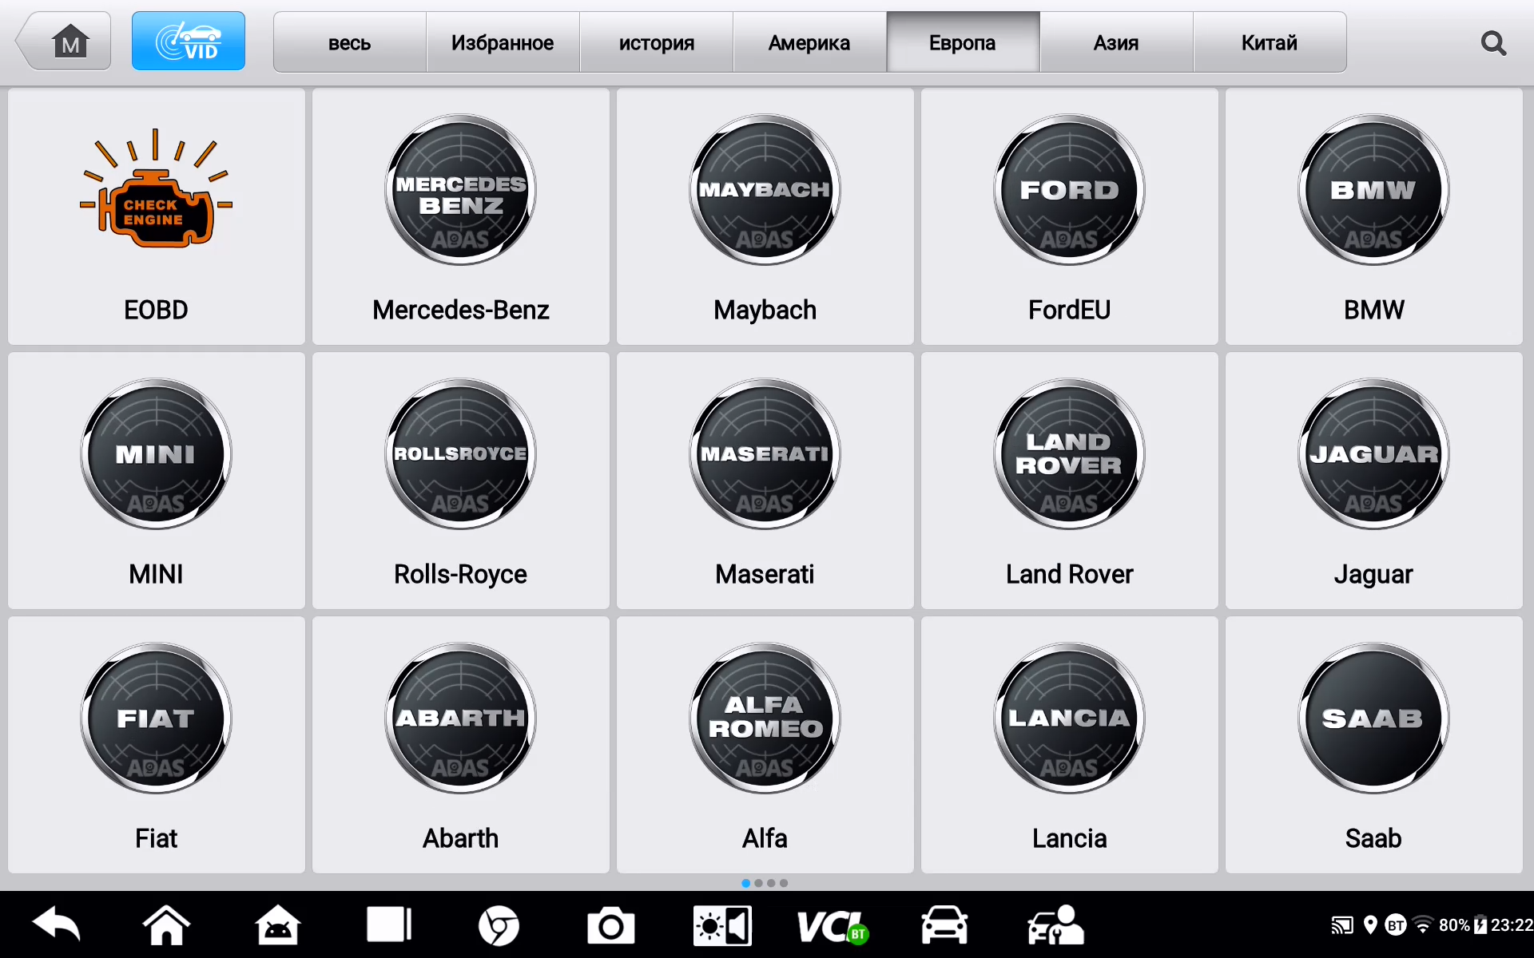Screen dimensions: 1534x958
Task: Click the Lancia label text
Action: 1070,838
